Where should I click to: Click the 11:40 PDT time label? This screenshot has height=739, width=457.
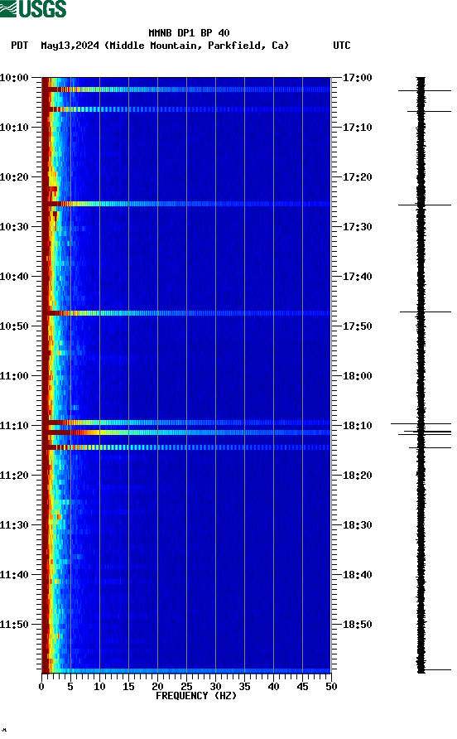coord(14,575)
